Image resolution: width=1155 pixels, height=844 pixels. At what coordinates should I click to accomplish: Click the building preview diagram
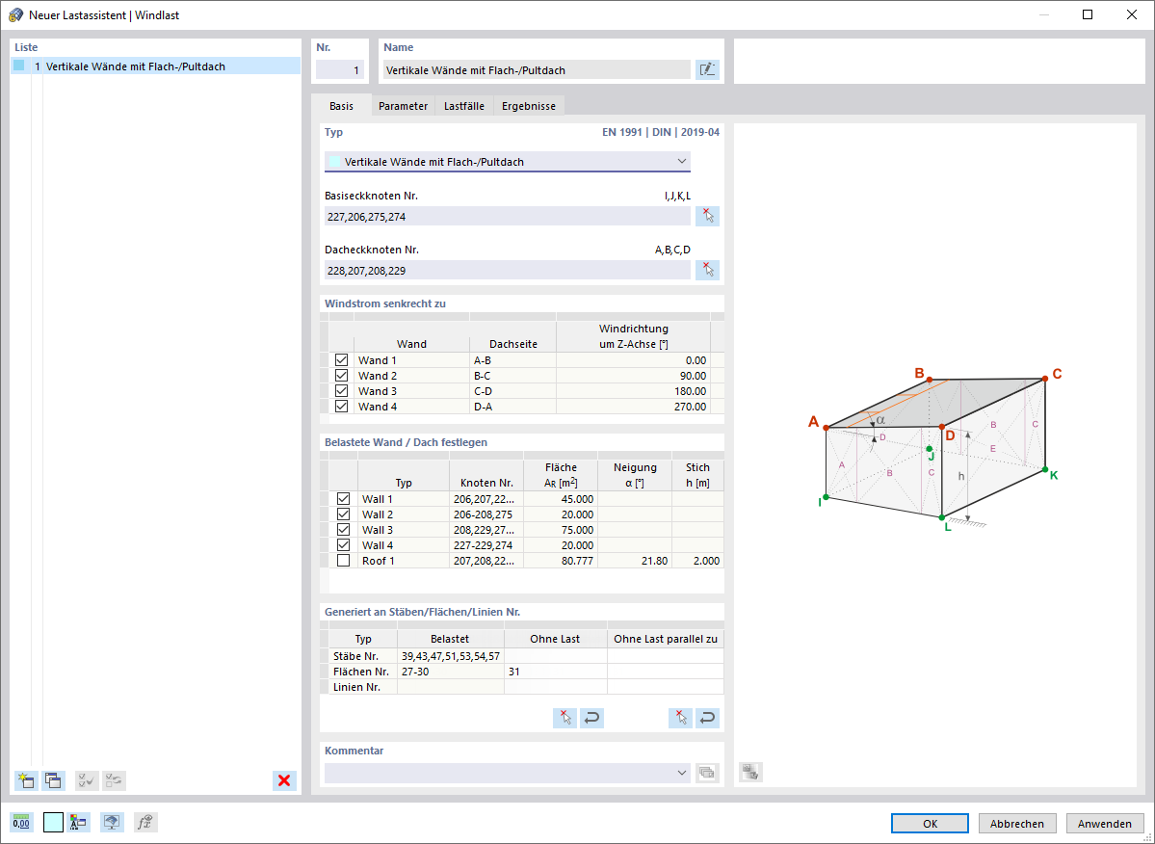[935, 448]
